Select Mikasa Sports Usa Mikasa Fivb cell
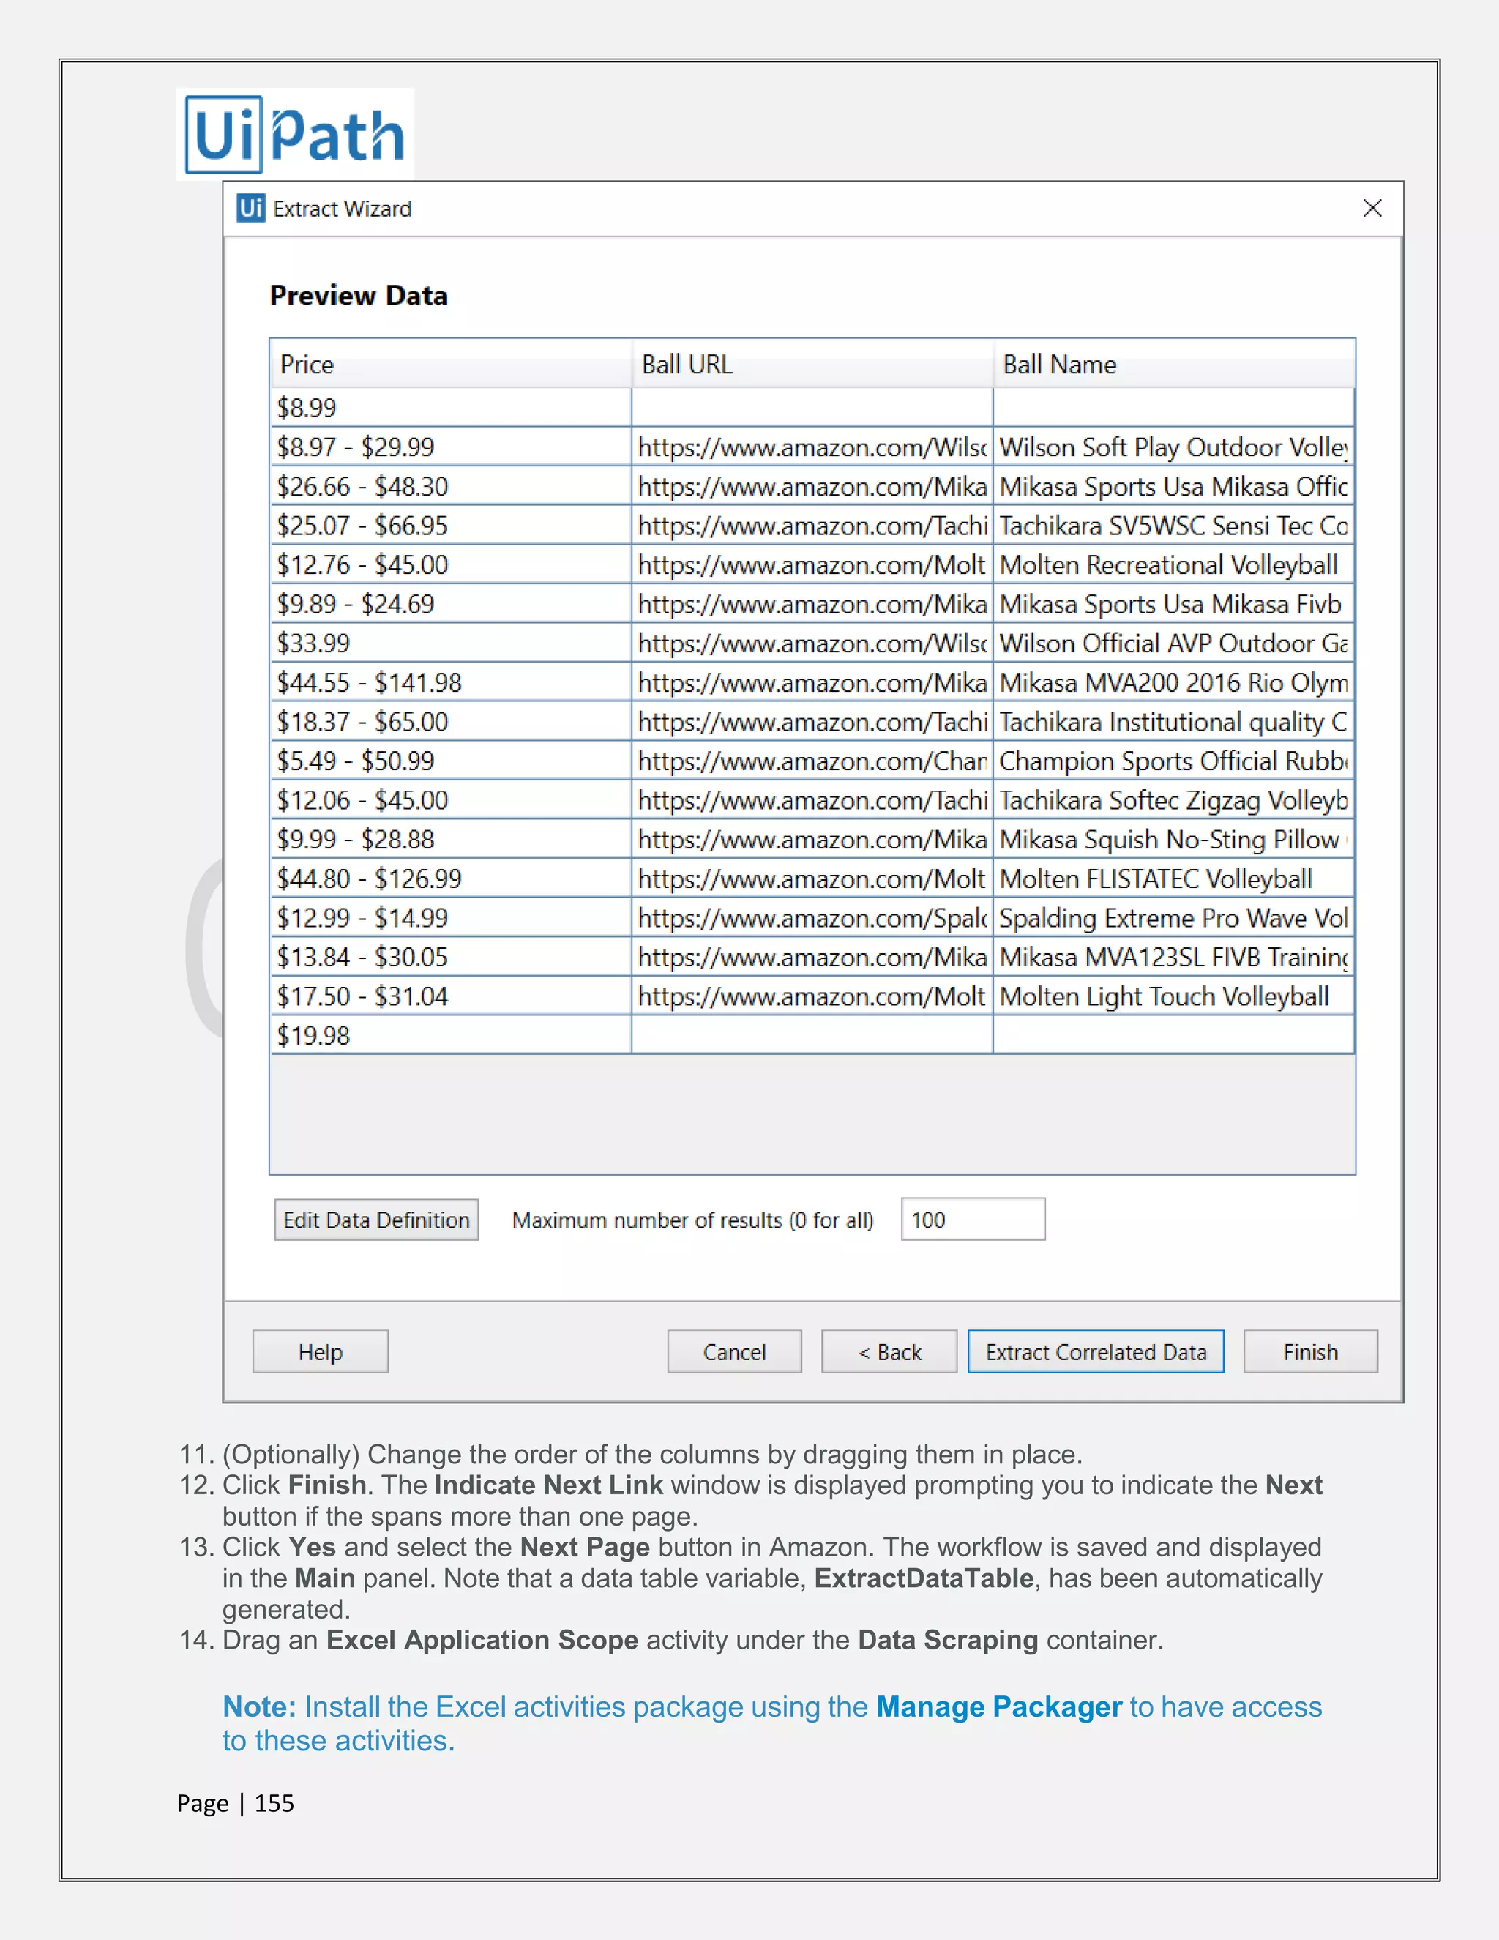 pyautogui.click(x=1174, y=604)
